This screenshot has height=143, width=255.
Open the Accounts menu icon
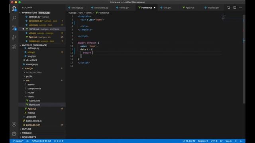[14, 124]
